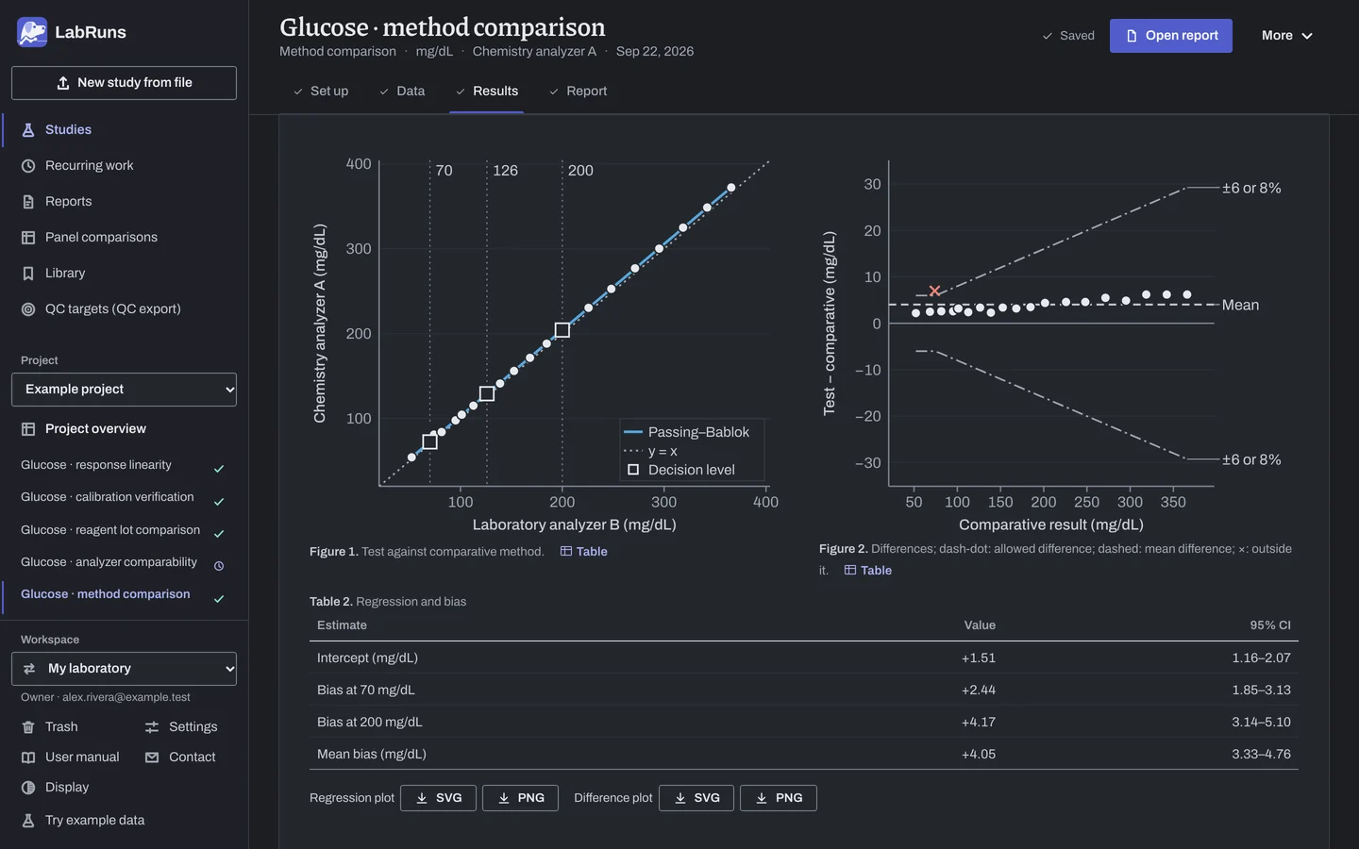Expand the My laboratory workspace dropdown
Image resolution: width=1359 pixels, height=849 pixels.
(124, 669)
